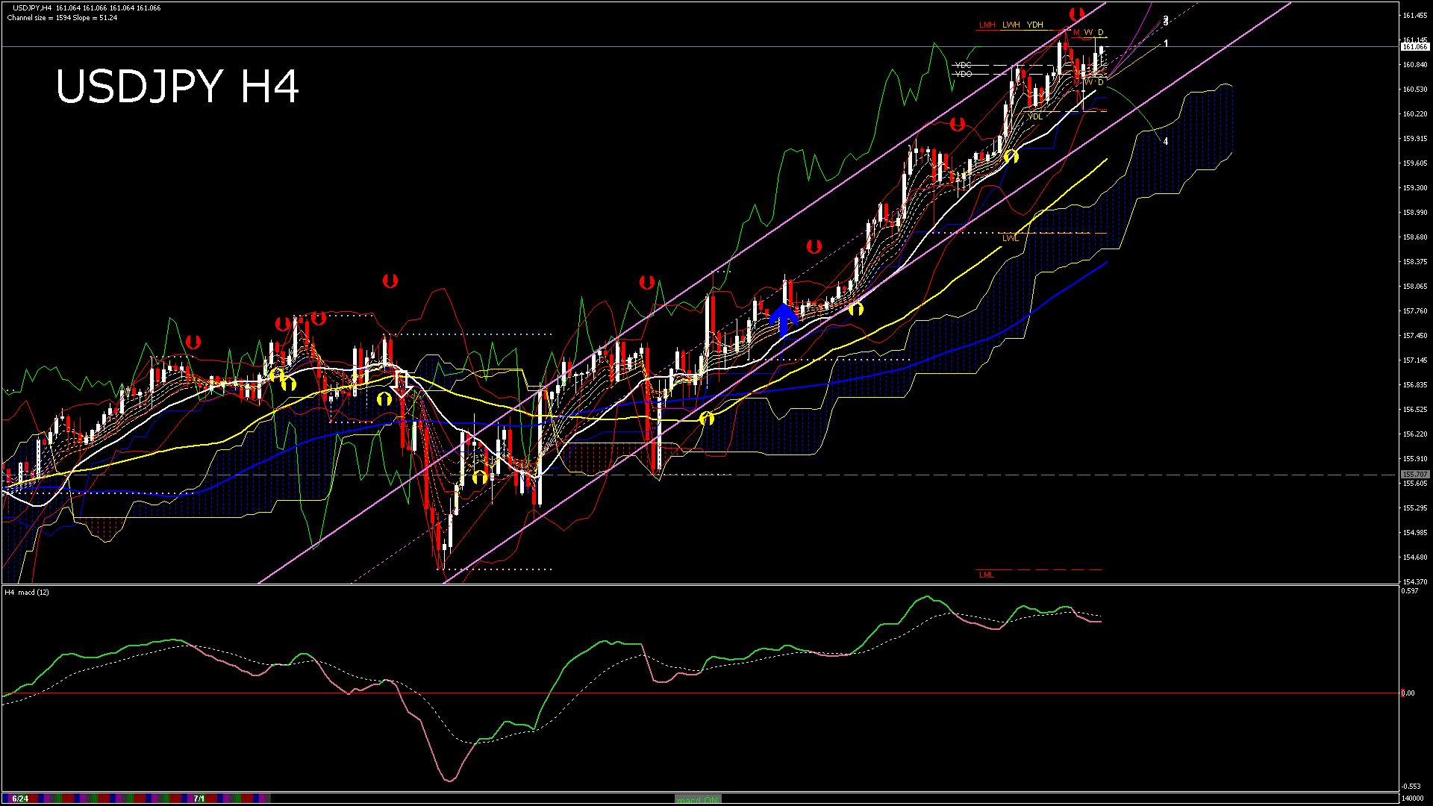The height and width of the screenshot is (806, 1433).
Task: Click the YDH high label
Action: pos(1034,25)
